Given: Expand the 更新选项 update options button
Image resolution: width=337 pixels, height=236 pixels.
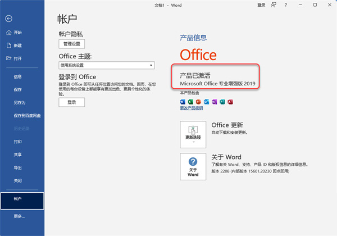Looking at the screenshot, I should coord(193,134).
